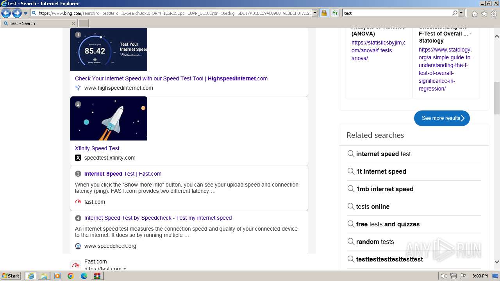Open the 'Xfinity Speed Test' link

pos(97,148)
